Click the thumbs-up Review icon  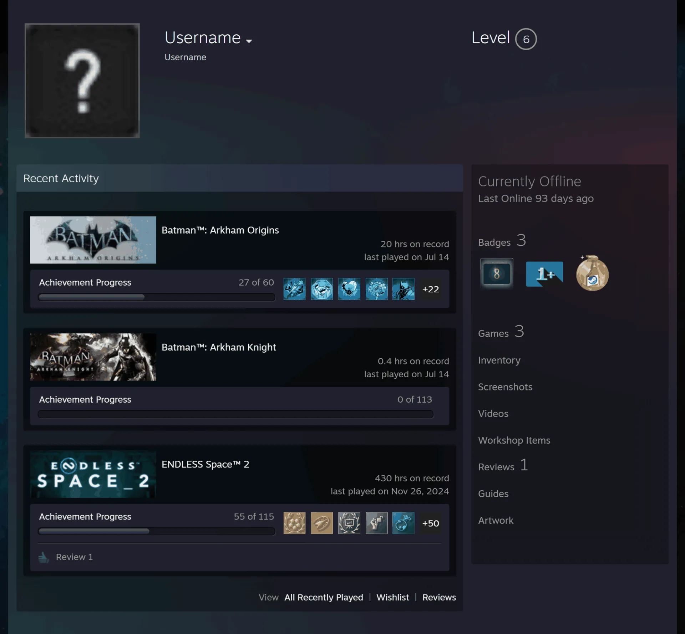[x=44, y=557]
